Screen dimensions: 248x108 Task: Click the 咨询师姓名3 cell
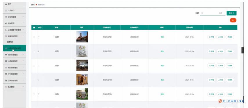point(135,66)
